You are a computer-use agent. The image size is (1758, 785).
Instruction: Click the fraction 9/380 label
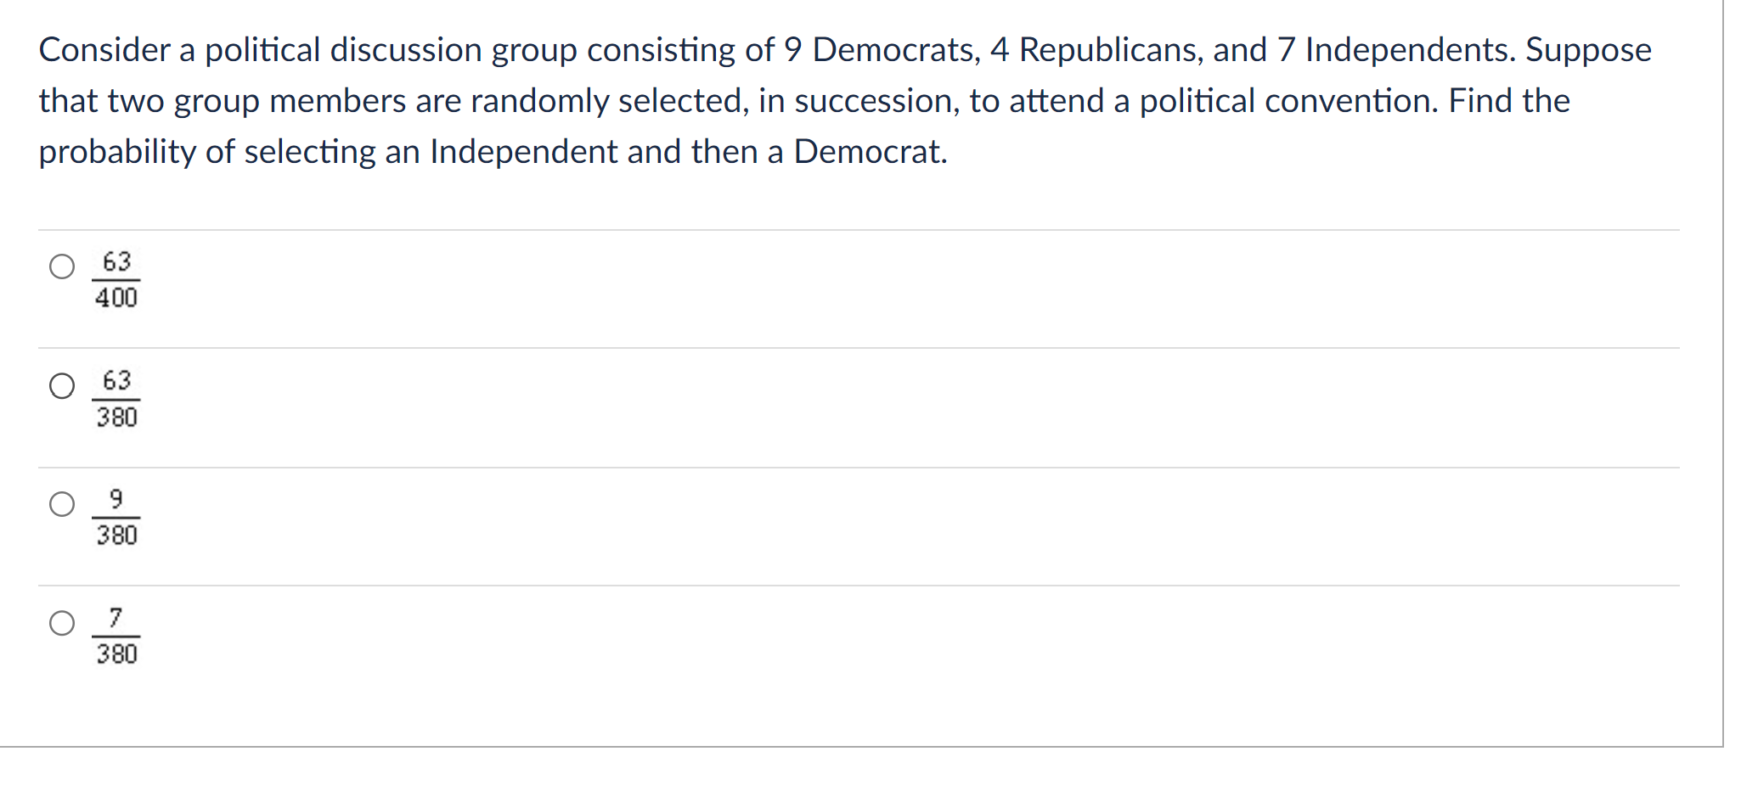click(x=116, y=518)
